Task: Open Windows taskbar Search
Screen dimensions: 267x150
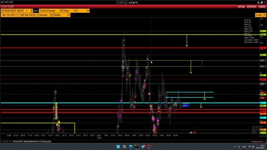Action: [124, 147]
